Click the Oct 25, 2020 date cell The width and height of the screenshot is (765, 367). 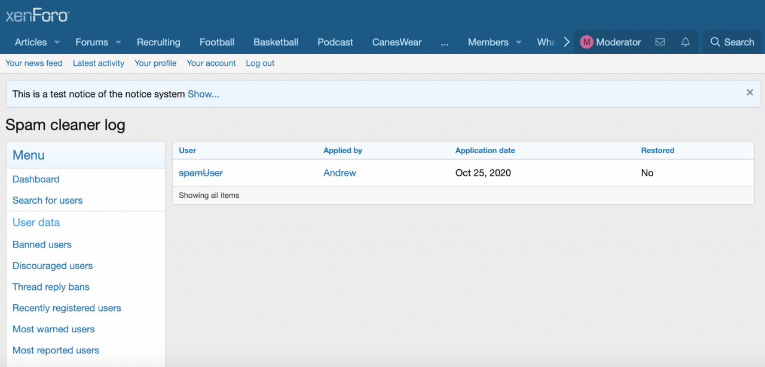tap(483, 173)
